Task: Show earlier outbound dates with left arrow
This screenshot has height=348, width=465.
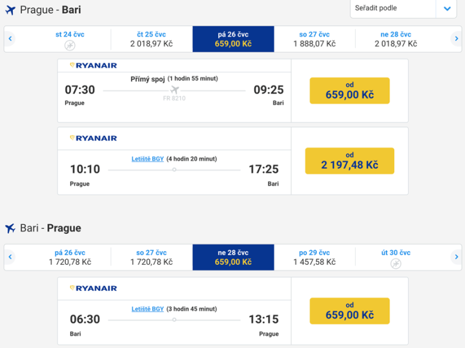Action: [x=10, y=39]
